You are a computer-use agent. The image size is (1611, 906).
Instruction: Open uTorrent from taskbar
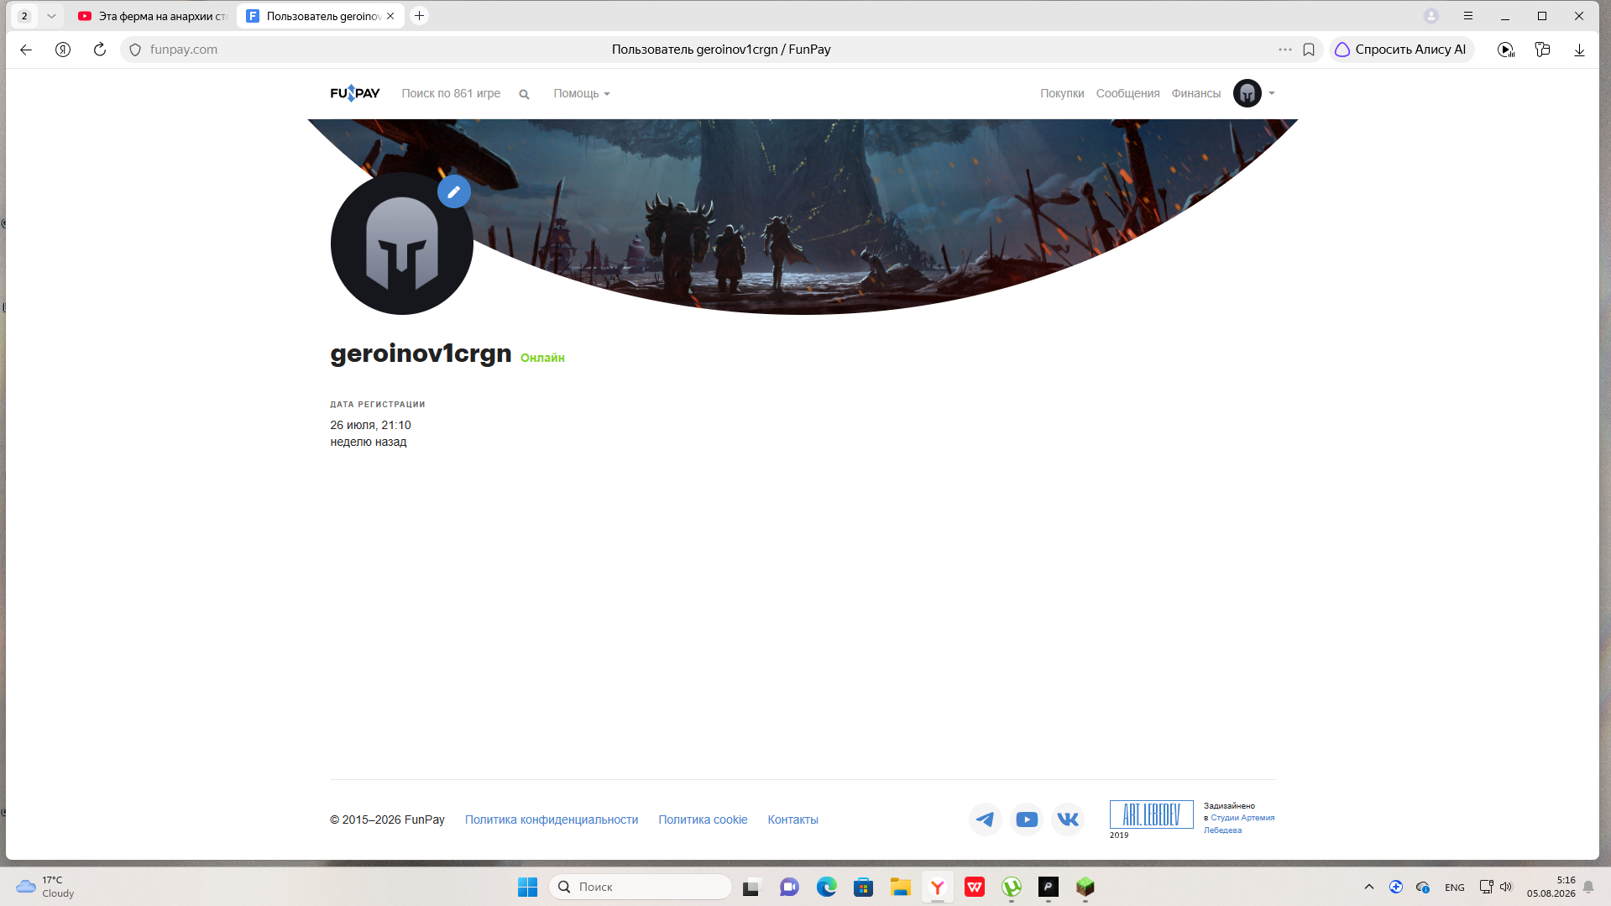click(1012, 887)
